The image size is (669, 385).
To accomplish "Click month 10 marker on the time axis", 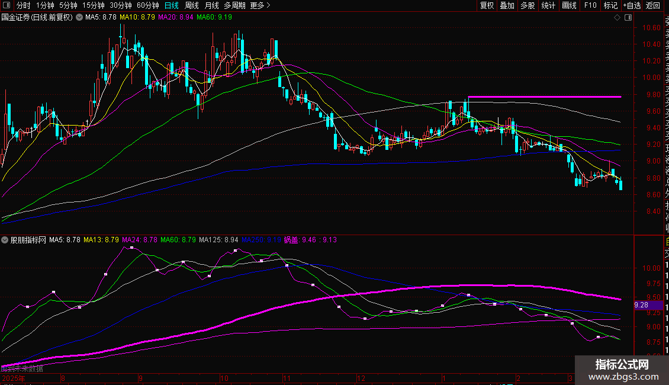I will 224,378.
